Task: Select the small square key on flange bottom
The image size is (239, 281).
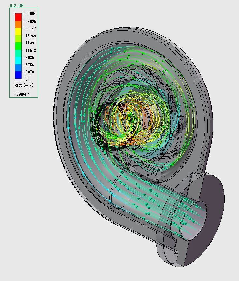Action: [176, 252]
